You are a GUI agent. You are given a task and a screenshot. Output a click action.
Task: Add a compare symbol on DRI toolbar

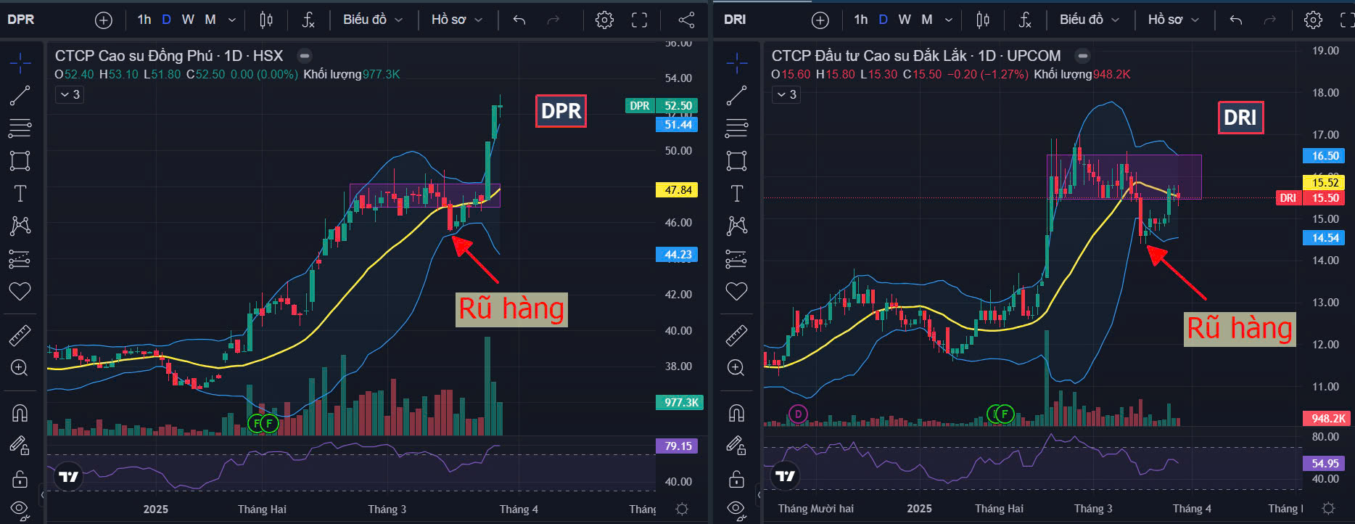click(820, 20)
